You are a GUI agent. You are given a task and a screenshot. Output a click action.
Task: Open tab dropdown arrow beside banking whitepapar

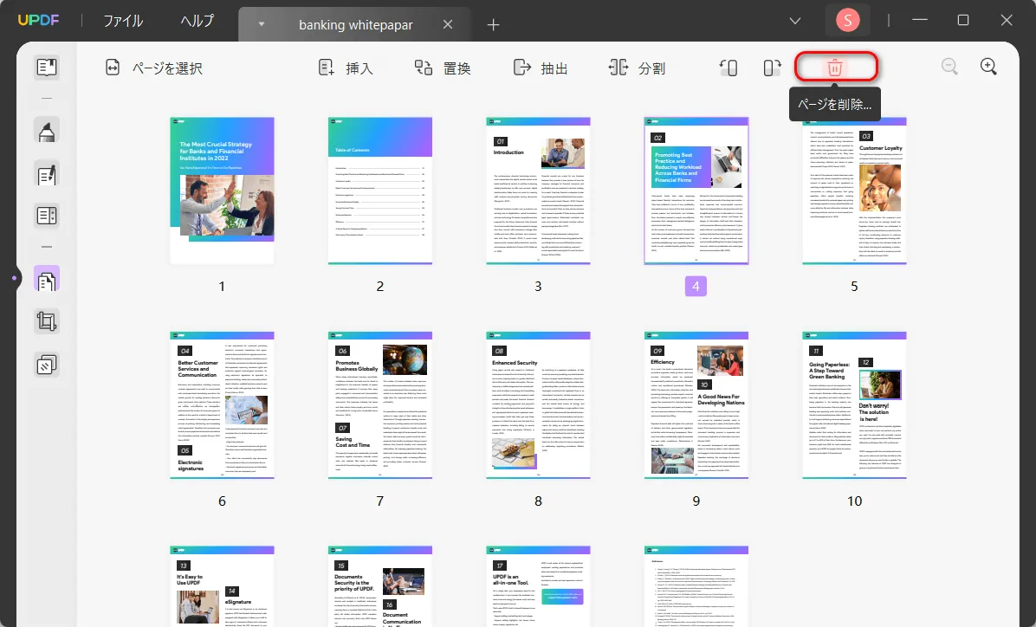[261, 24]
